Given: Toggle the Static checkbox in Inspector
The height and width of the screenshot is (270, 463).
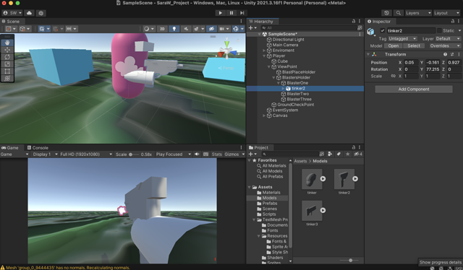Looking at the screenshot, I should 439,30.
